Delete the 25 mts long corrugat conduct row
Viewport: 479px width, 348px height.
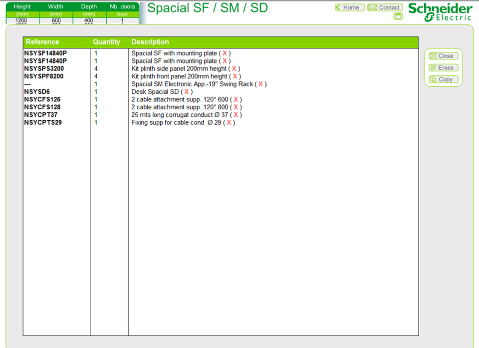tap(236, 115)
